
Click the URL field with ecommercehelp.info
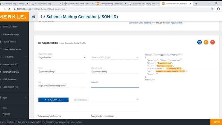pyautogui.click(x=62, y=86)
